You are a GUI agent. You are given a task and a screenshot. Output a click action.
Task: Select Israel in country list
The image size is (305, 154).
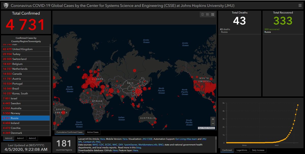click(x=25, y=98)
